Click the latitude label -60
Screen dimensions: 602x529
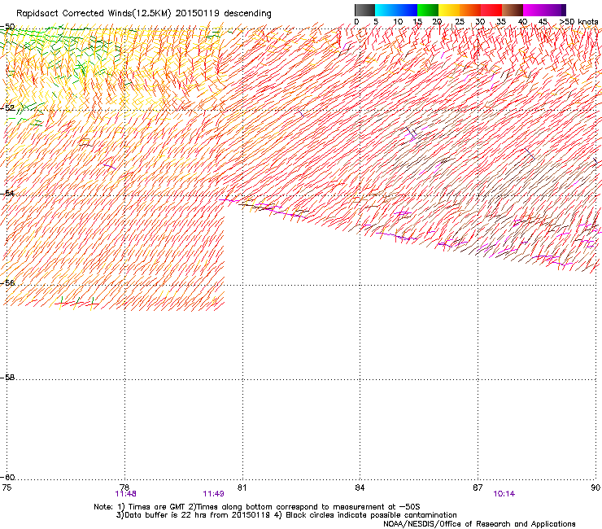click(7, 478)
